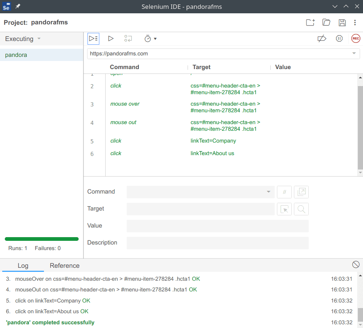Toggle comment on the command
Viewport: 363px width, 328px height.
(x=284, y=192)
